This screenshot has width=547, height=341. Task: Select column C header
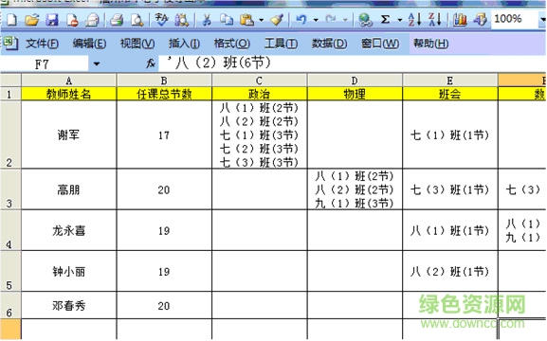pyautogui.click(x=259, y=81)
